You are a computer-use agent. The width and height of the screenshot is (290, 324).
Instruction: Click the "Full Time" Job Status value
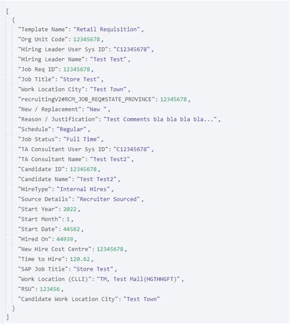pos(81,139)
